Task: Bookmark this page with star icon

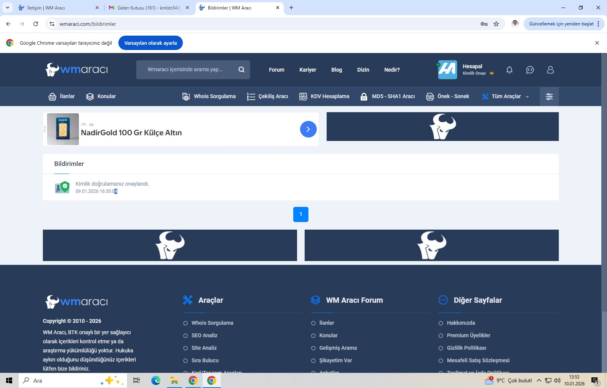Action: tap(496, 24)
